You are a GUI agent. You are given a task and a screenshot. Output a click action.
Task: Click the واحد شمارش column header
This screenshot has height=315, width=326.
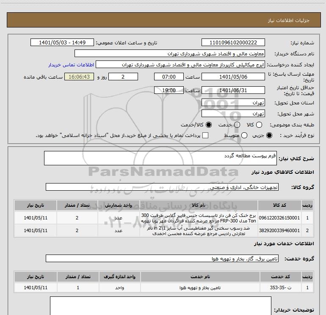click(x=119, y=205)
